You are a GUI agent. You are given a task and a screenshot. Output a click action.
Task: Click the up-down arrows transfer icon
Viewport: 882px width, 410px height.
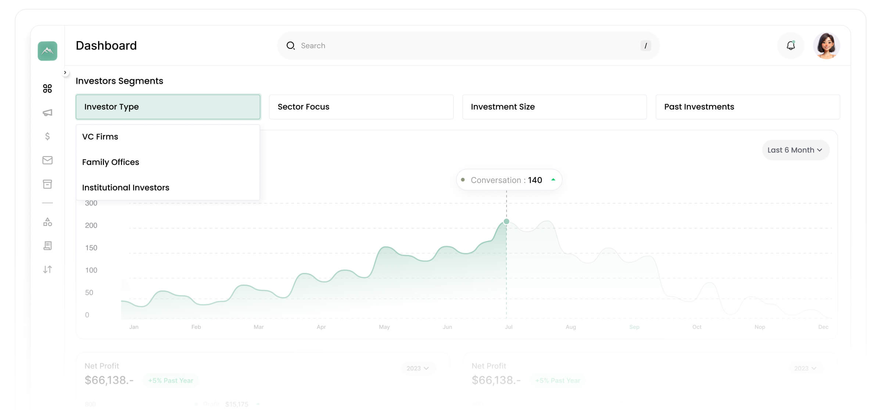[47, 269]
